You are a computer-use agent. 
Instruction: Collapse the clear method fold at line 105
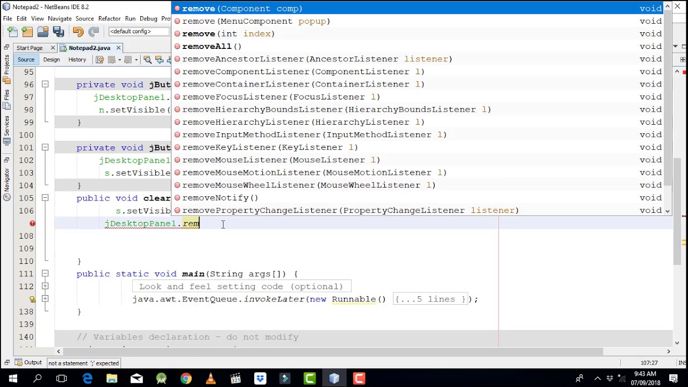point(45,198)
